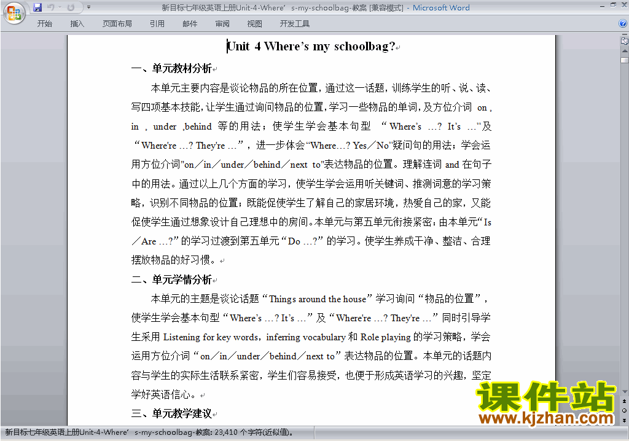Open the round Office Button menu
This screenshot has height=441, width=629.
pyautogui.click(x=15, y=14)
